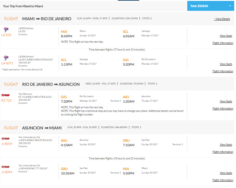Click the MIA departure airport code at 8:45PM
Image resolution: width=236 pixels, height=188 pixels.
pyautogui.click(x=64, y=32)
